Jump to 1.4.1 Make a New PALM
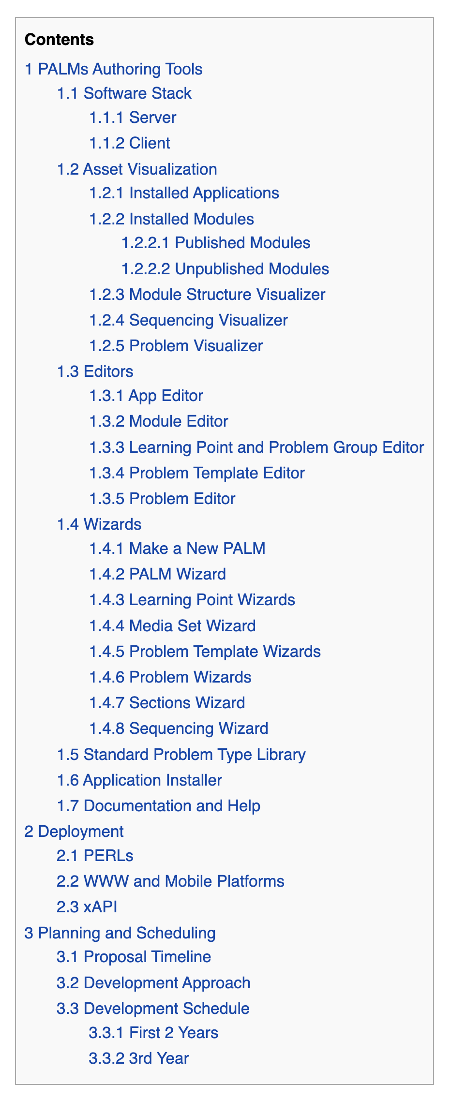Image resolution: width=451 pixels, height=1100 pixels. 178,549
